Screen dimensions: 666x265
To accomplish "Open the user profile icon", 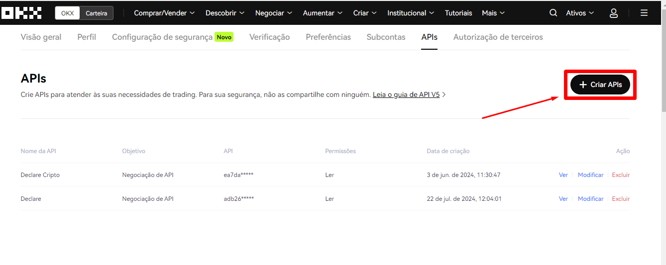I will [614, 13].
